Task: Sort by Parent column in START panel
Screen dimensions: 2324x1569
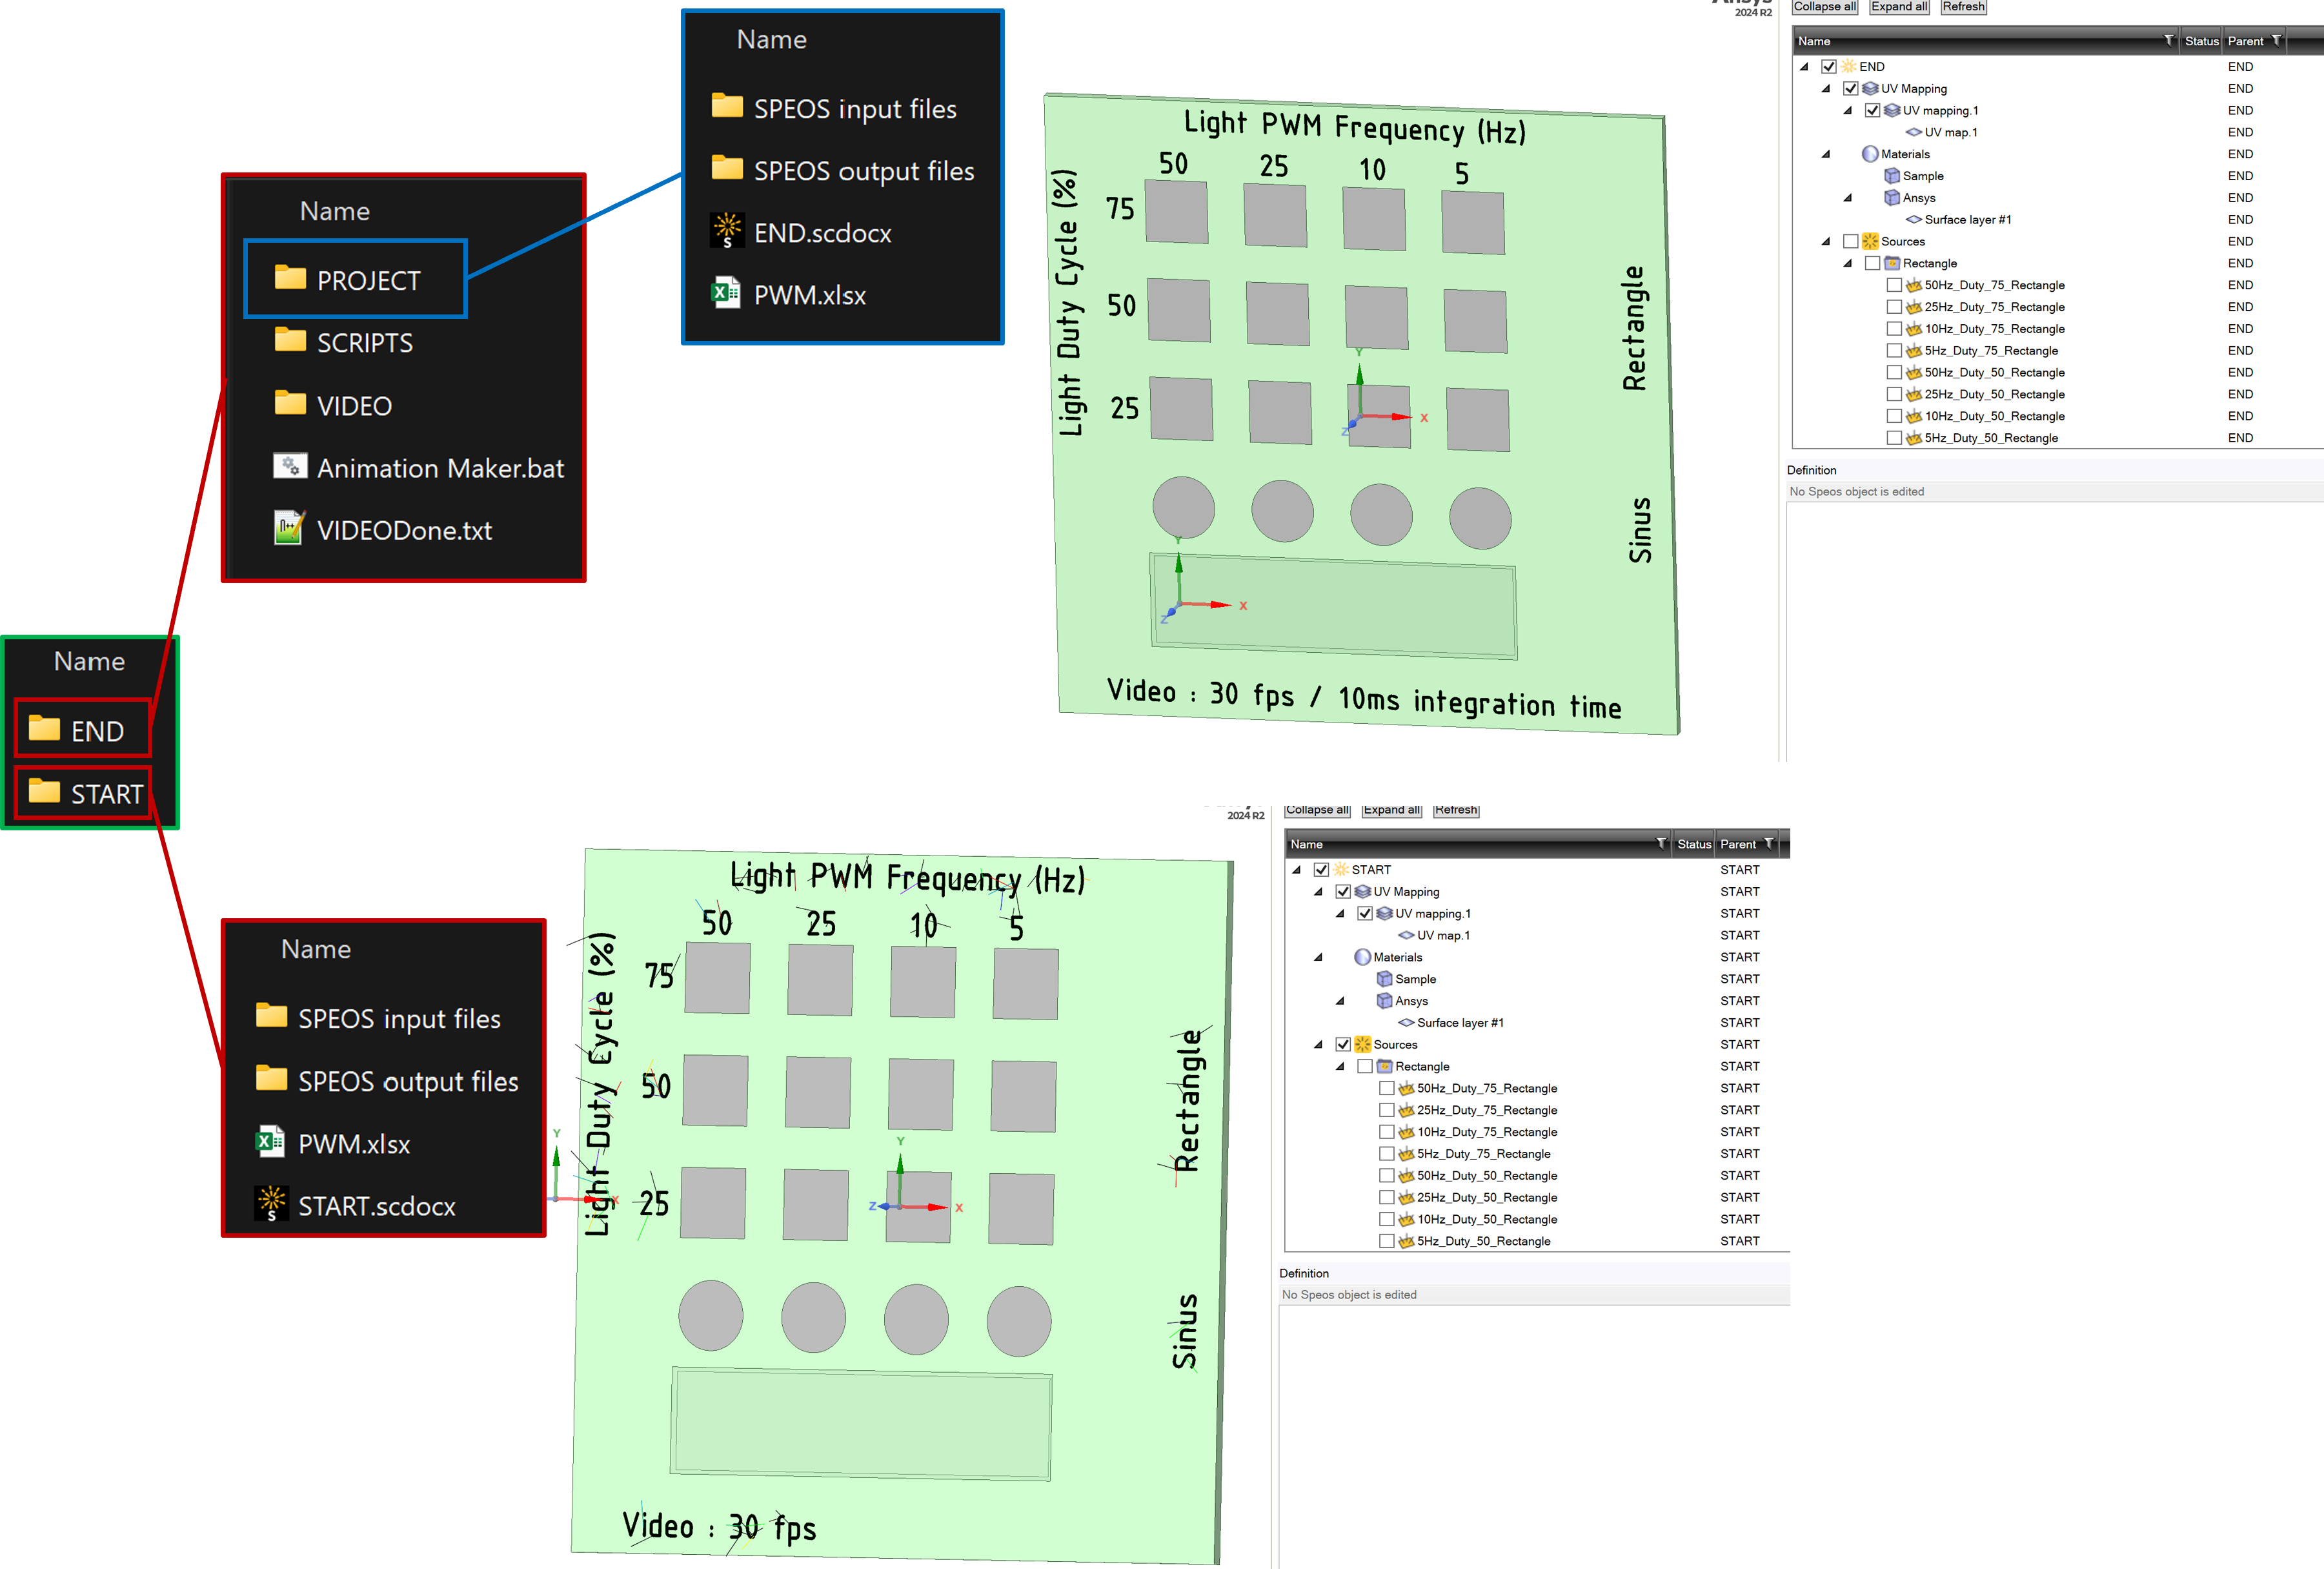Action: click(x=1738, y=845)
